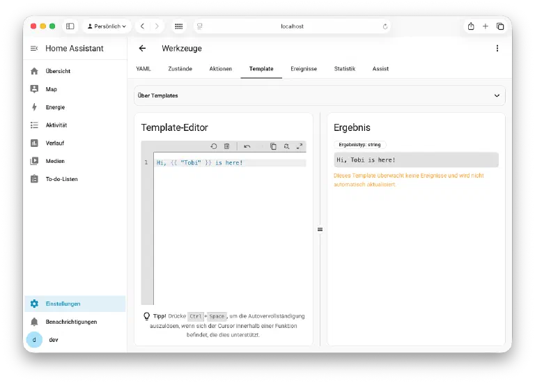Copy template code to clipboard

pyautogui.click(x=273, y=146)
